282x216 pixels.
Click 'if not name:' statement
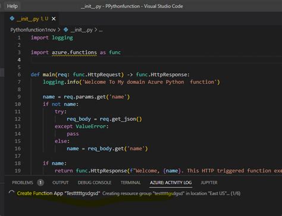pyautogui.click(x=61, y=104)
